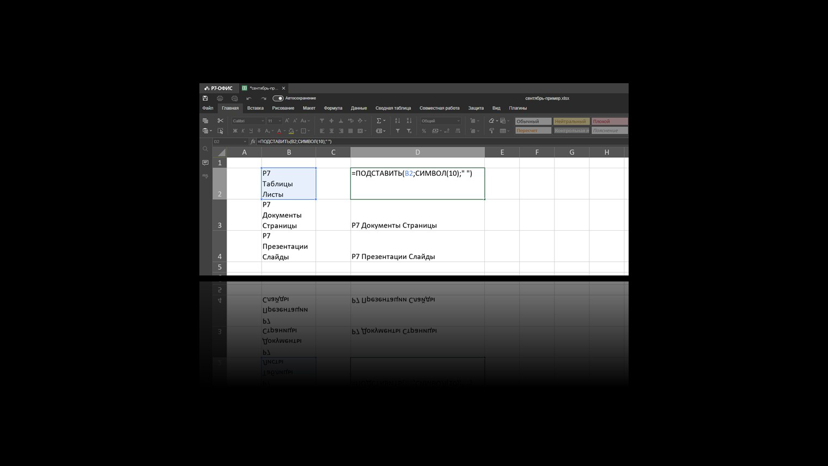Click the Save icon
Viewport: 828px width, 466px height.
pyautogui.click(x=205, y=99)
